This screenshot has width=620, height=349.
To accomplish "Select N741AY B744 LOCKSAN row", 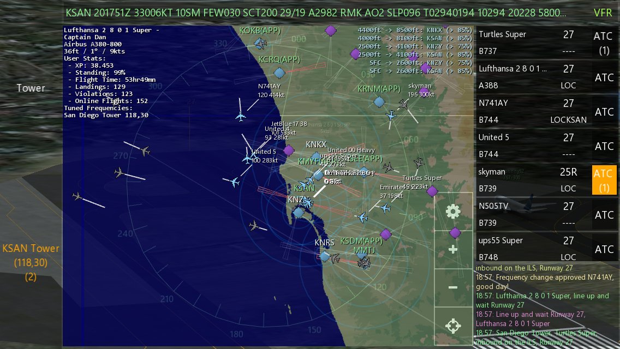I will [x=533, y=111].
